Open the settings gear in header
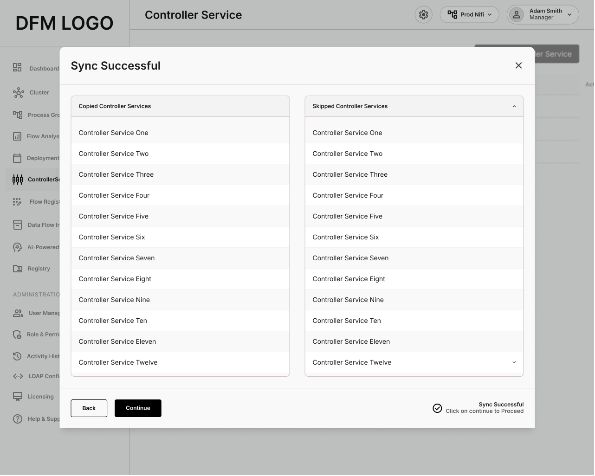Viewport: 595px width, 476px height. [423, 15]
